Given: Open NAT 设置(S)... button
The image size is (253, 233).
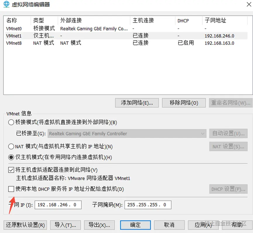Looking at the screenshot, I should [228, 146].
